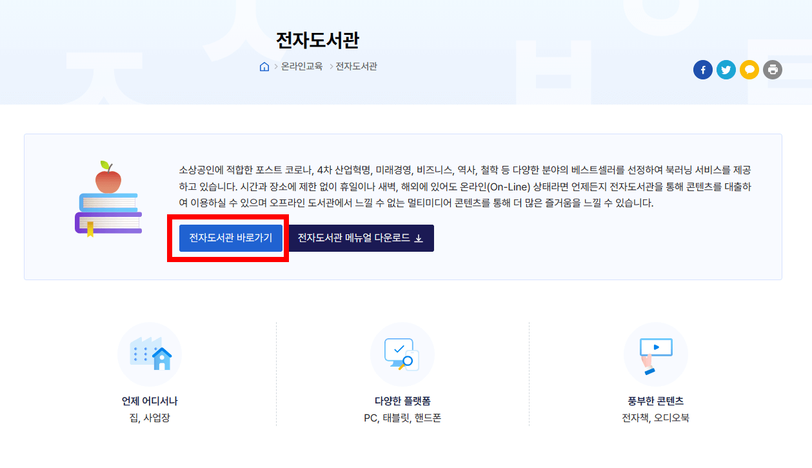This screenshot has width=812, height=468.
Task: Click the home icon in the breadcrumb
Action: 263,66
